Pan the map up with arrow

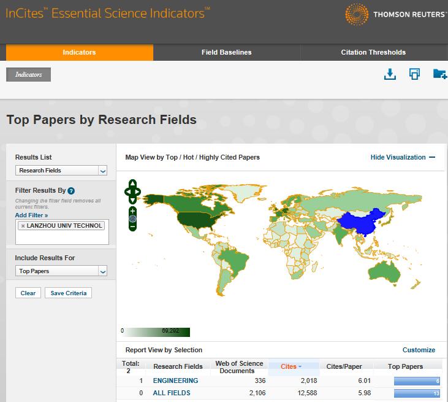click(133, 184)
